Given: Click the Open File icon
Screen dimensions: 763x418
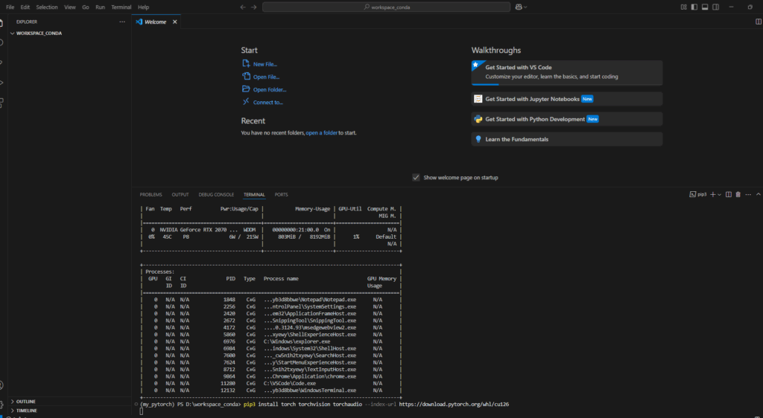Looking at the screenshot, I should pyautogui.click(x=246, y=76).
